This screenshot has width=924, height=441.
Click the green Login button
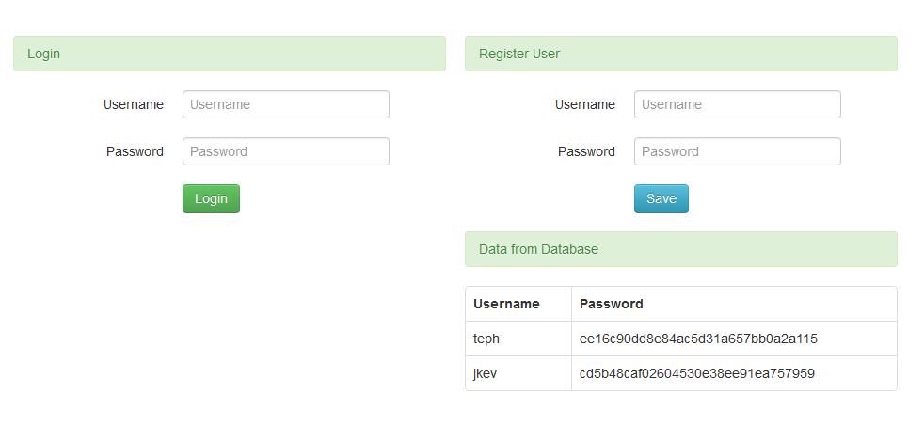(x=211, y=198)
